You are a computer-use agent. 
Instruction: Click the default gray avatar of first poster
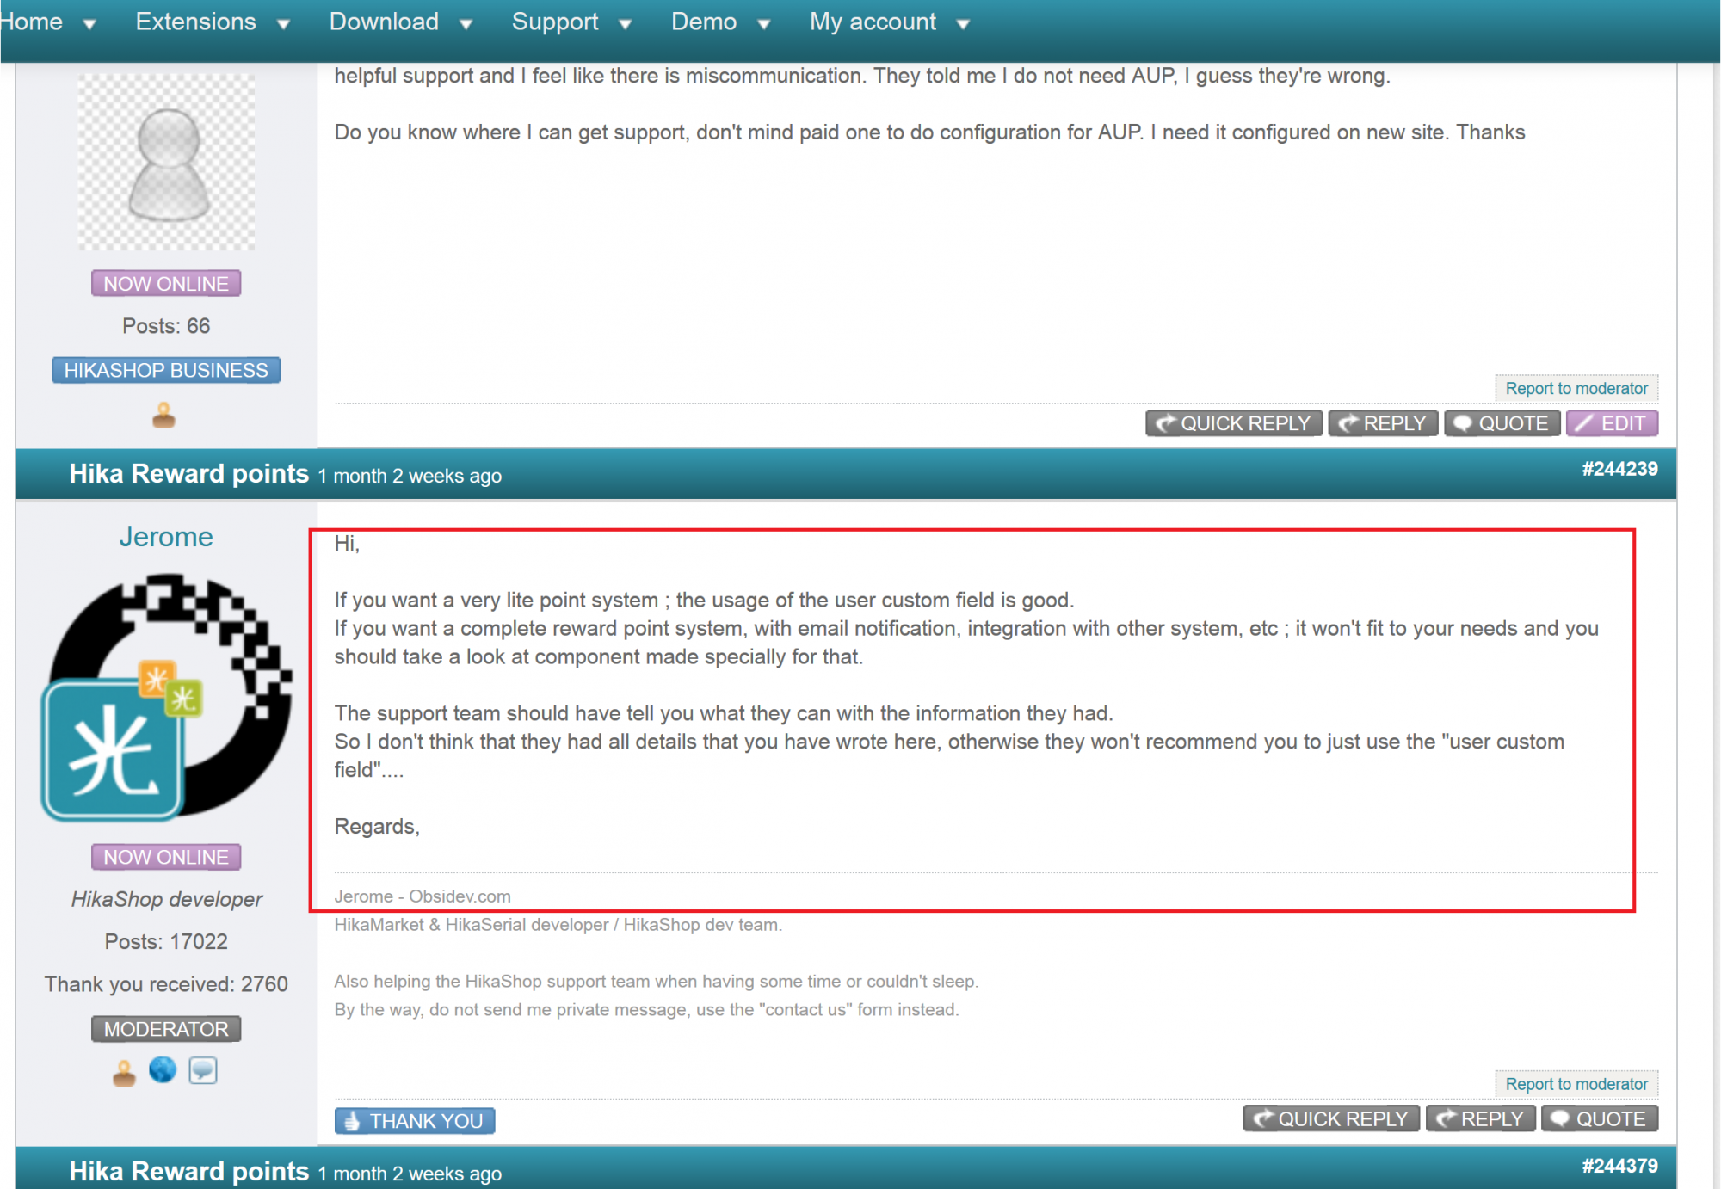point(167,162)
